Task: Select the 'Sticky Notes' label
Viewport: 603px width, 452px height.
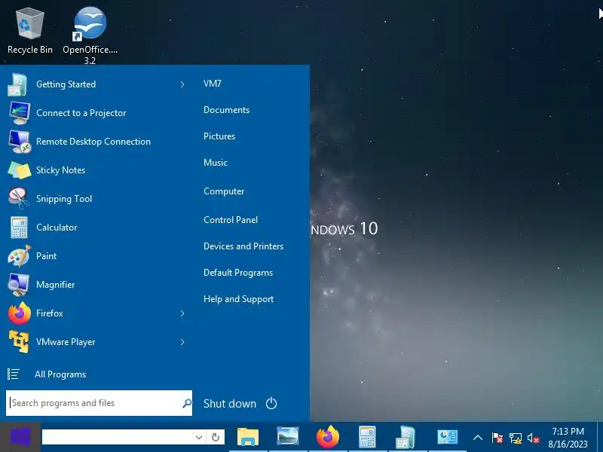Action: coord(61,170)
